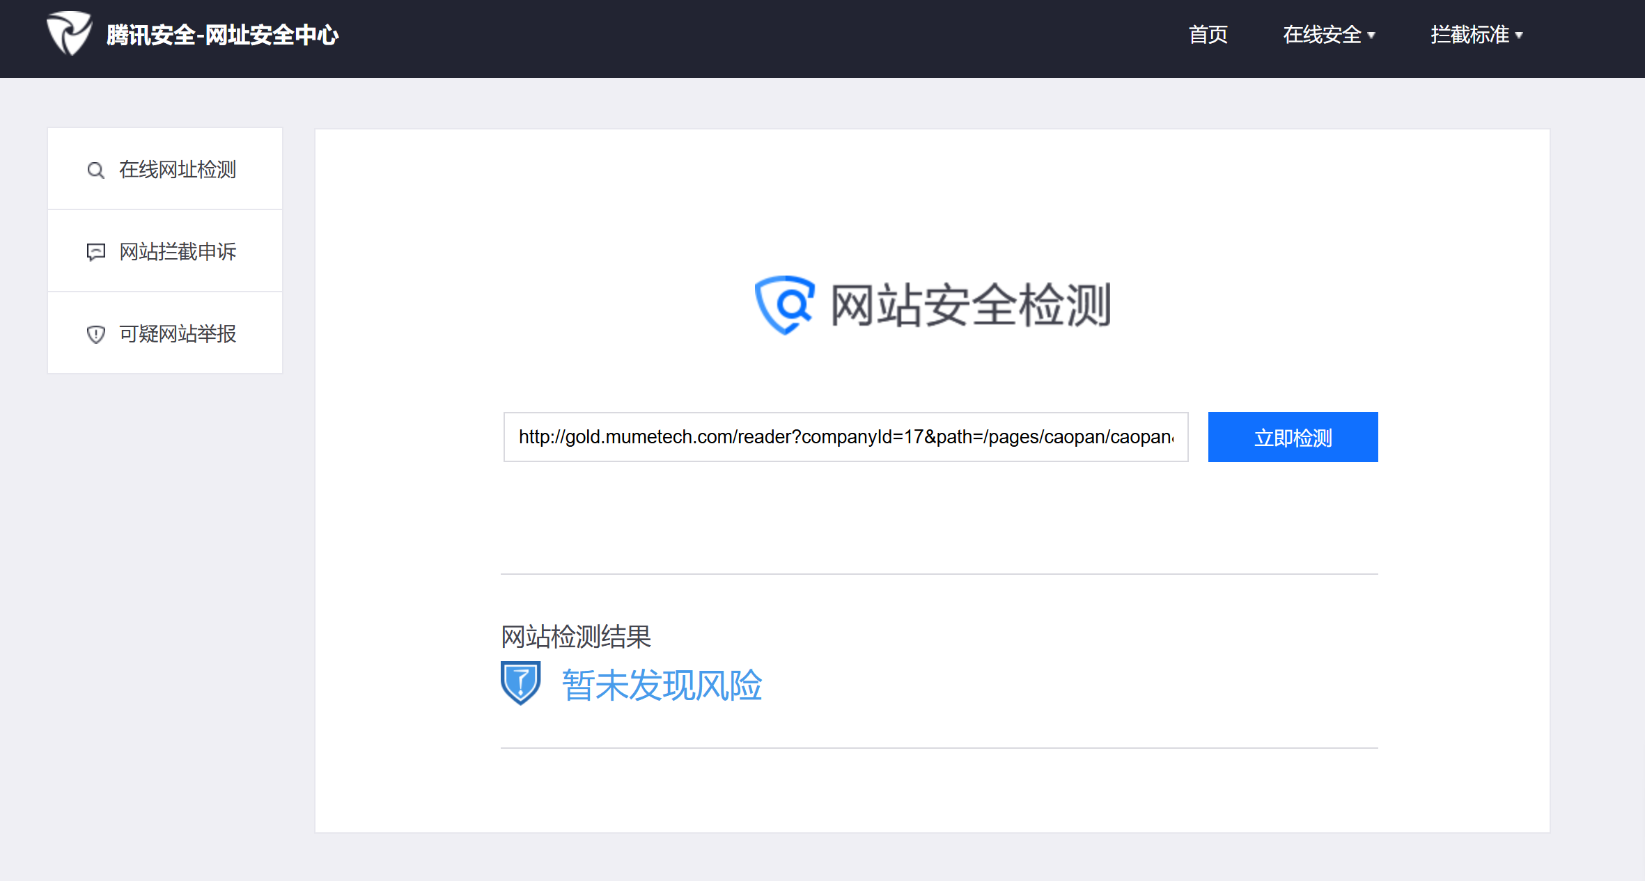
Task: Click the Tencent Security shield logo
Action: tap(68, 33)
